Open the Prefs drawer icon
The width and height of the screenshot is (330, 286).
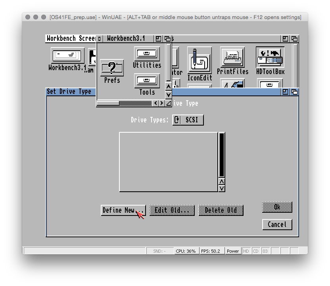click(112, 68)
